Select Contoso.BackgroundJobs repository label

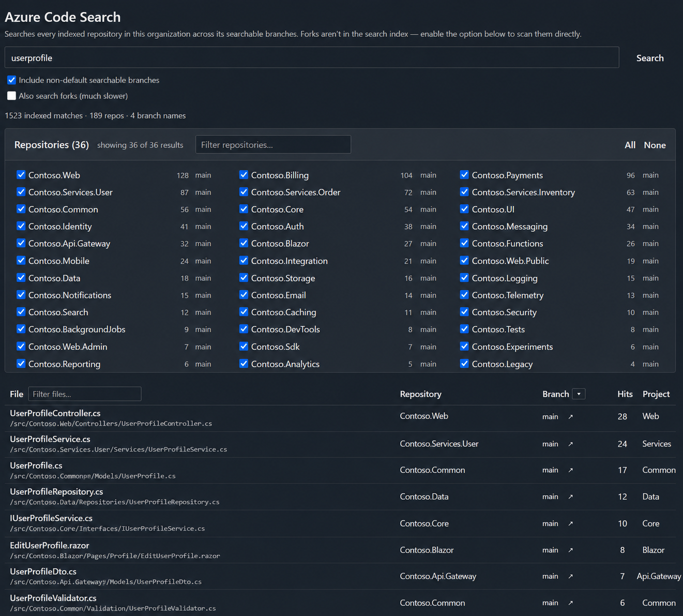pyautogui.click(x=77, y=329)
